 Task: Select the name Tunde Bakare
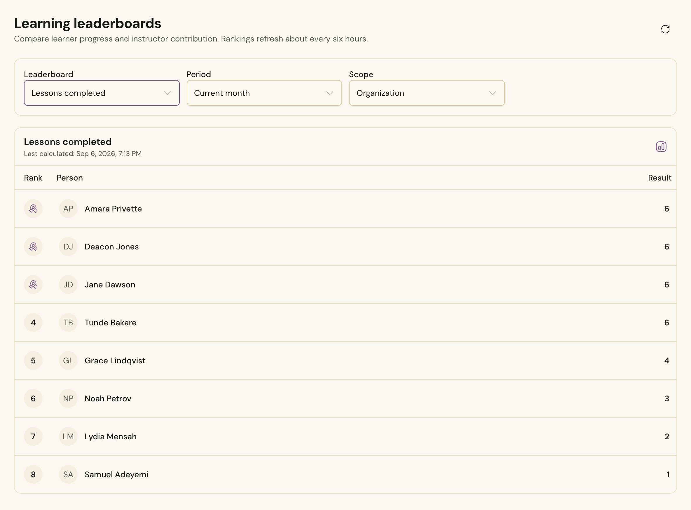click(x=110, y=322)
